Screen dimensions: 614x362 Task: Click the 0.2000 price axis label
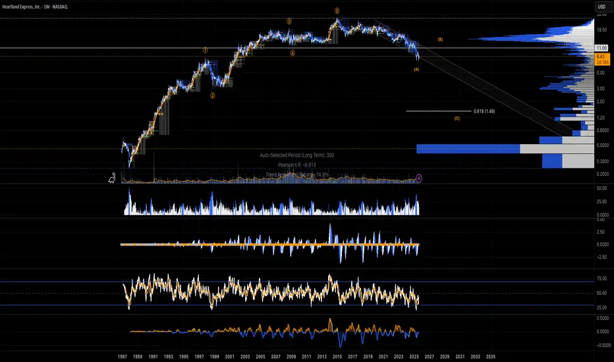[602, 174]
